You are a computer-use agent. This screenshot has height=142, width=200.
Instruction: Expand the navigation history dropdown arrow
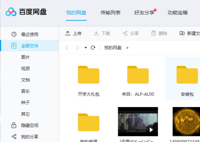[86, 48]
